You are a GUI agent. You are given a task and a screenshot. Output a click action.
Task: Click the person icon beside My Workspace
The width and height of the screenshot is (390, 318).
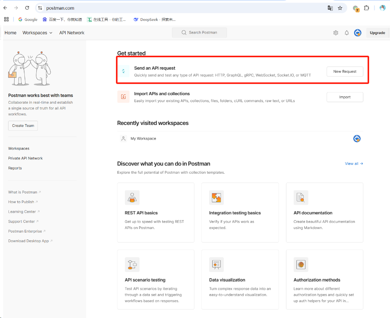(123, 138)
